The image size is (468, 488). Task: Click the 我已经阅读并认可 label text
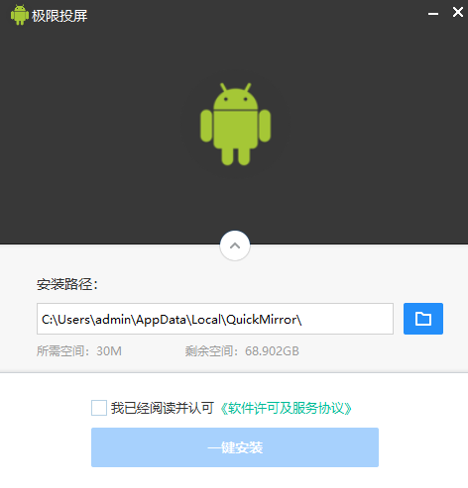coord(163,408)
